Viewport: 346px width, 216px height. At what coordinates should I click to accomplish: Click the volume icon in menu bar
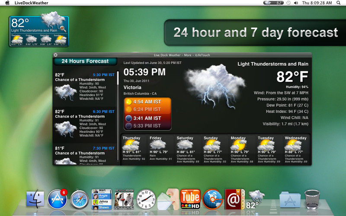[x=296, y=3]
